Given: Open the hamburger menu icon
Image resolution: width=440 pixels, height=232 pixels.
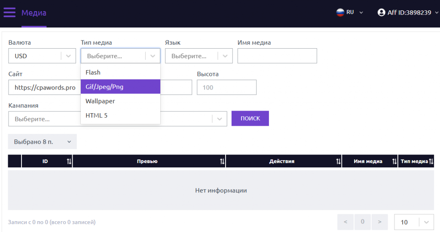Looking at the screenshot, I should pos(9,12).
